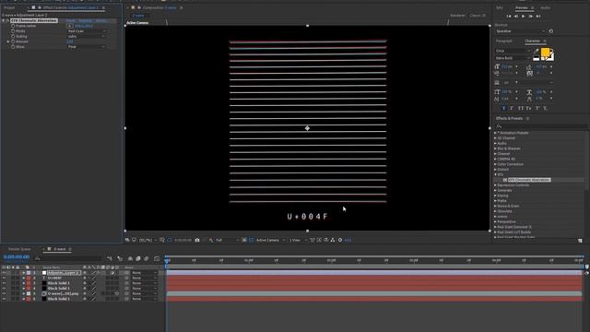The height and width of the screenshot is (332, 590).
Task: Take a snapshot with the camera icon
Action: 197,240
